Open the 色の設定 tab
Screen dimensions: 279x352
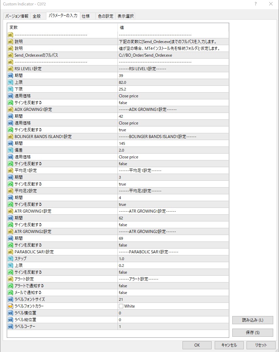coord(106,16)
